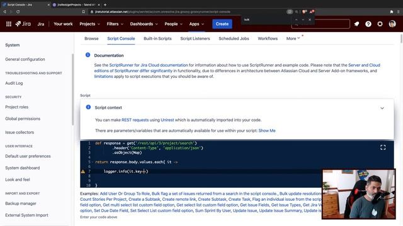Click code line 7 in script editor
The width and height of the screenshot is (403, 226).
pos(126,171)
